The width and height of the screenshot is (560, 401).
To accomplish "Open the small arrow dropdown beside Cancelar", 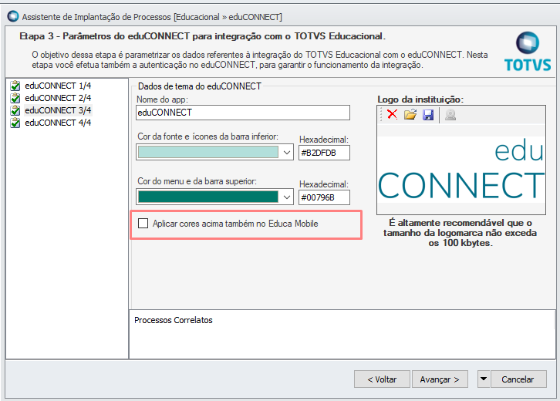I will pyautogui.click(x=484, y=379).
